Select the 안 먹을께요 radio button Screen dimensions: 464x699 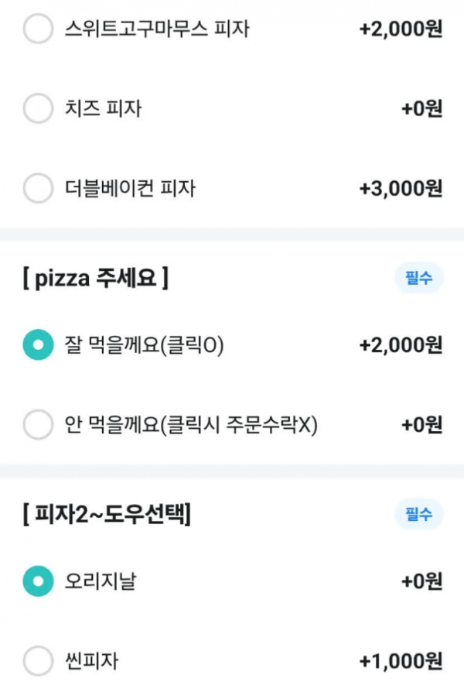click(x=38, y=424)
